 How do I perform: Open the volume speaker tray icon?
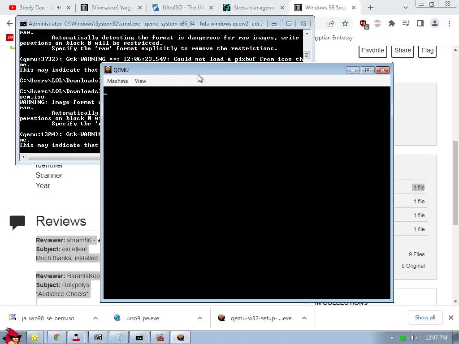pyautogui.click(x=414, y=338)
